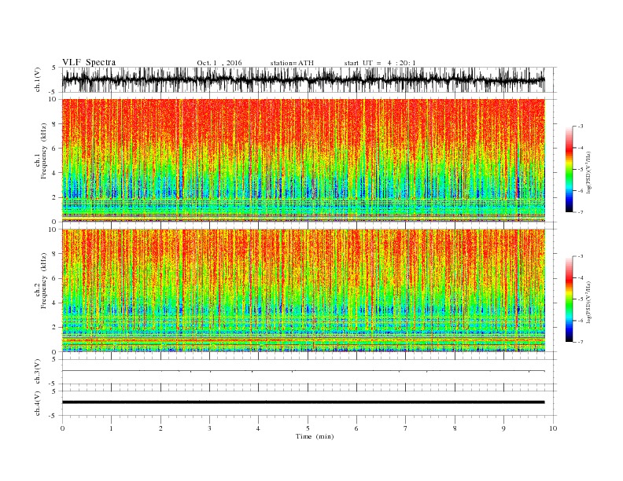Viewport: 623px width, 481px height.
Task: Select the ch.2 "Frequency (kHz)" axis label
Action: (x=43, y=281)
